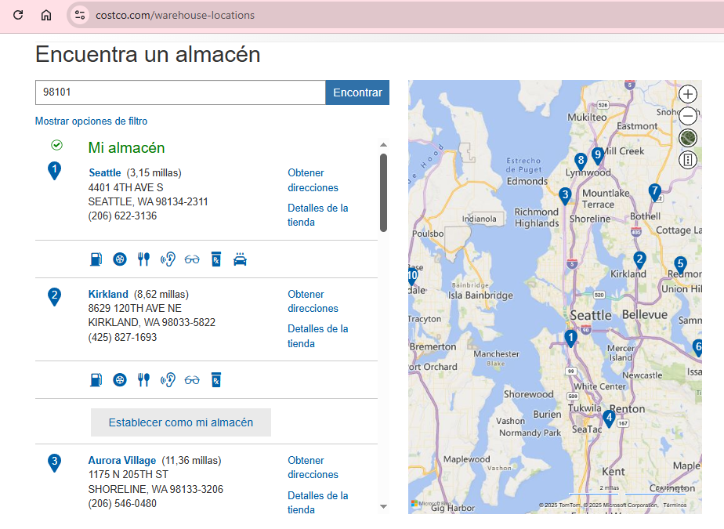Image resolution: width=724 pixels, height=529 pixels.
Task: Click Seattle phone number (206) 622-3136
Action: 122,216
